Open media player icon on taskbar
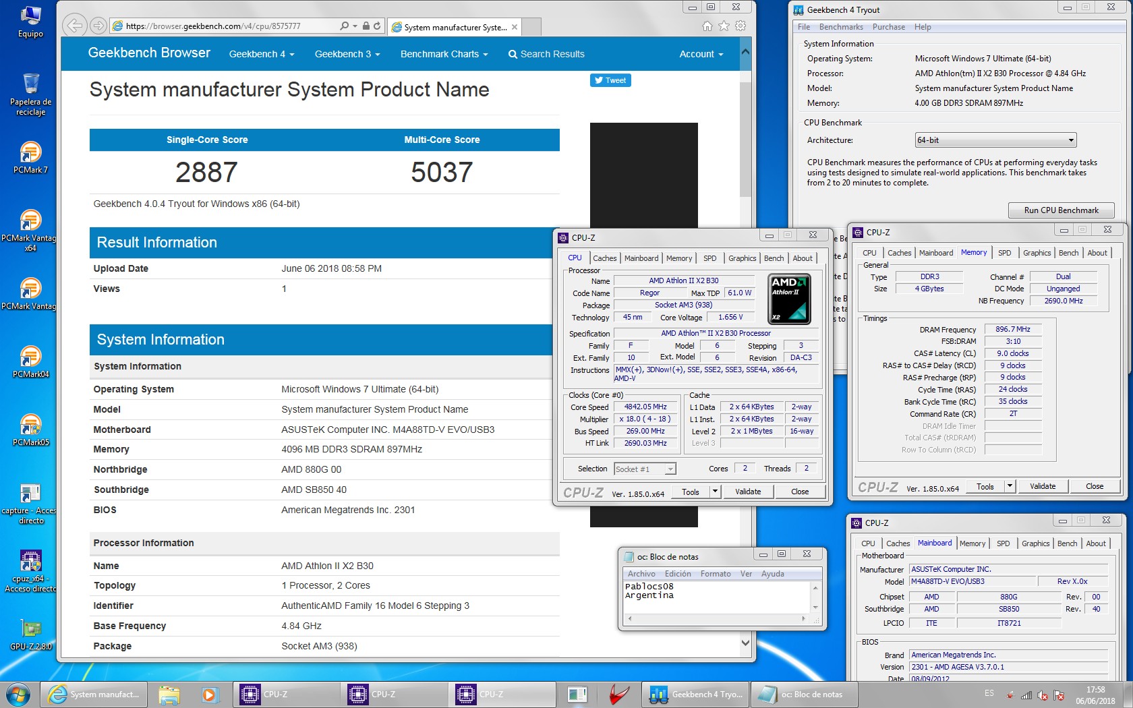The height and width of the screenshot is (708, 1133). (x=209, y=694)
